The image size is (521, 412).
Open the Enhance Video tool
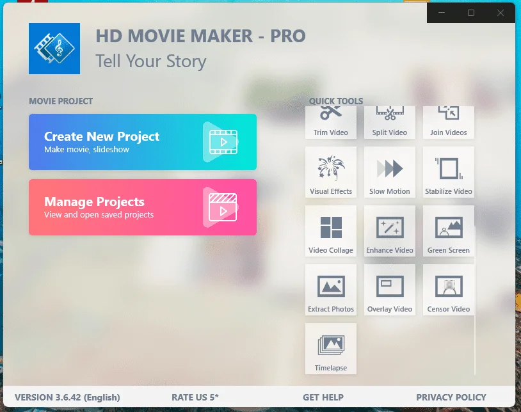coord(389,231)
